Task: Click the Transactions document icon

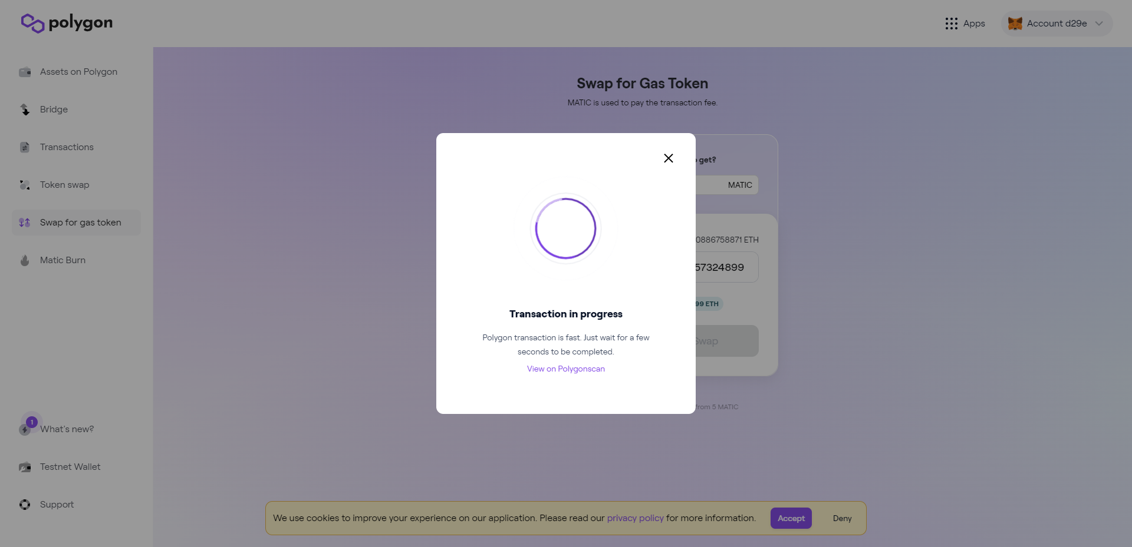Action: (x=25, y=147)
